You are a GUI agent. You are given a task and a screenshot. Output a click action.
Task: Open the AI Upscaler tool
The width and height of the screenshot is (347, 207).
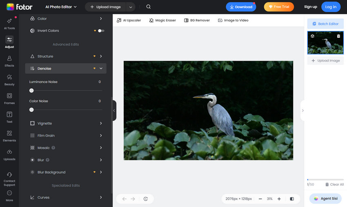[x=129, y=20]
